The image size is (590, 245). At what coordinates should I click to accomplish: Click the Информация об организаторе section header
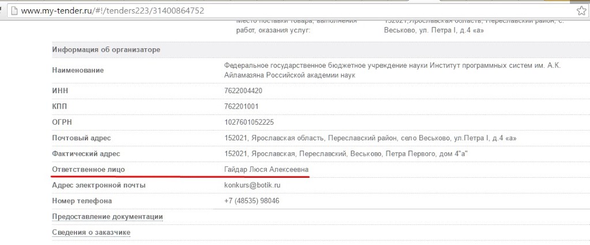tap(106, 49)
